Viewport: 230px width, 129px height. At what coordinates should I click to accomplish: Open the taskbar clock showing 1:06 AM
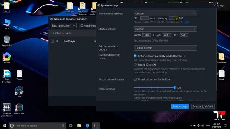(x=216, y=126)
